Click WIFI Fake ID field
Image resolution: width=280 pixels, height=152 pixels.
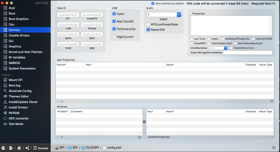coord(92,35)
